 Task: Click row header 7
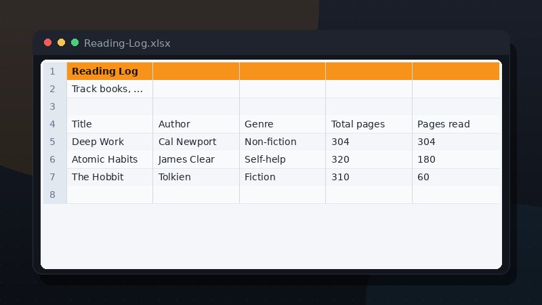point(54,177)
